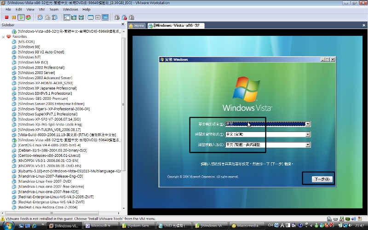Select [Windows XP Japanese Professional] entry
Image resolution: width=368 pixels, height=230 pixels.
coord(47,88)
